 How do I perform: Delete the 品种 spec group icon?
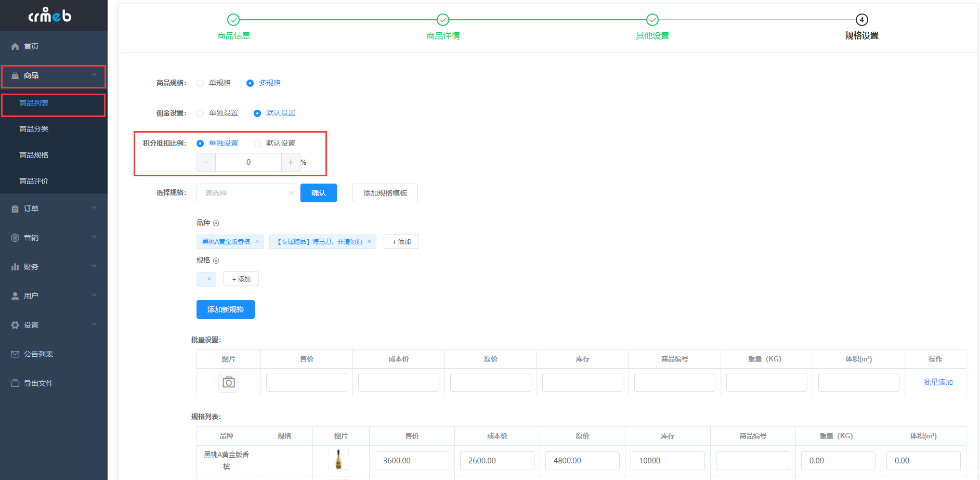pyautogui.click(x=216, y=223)
